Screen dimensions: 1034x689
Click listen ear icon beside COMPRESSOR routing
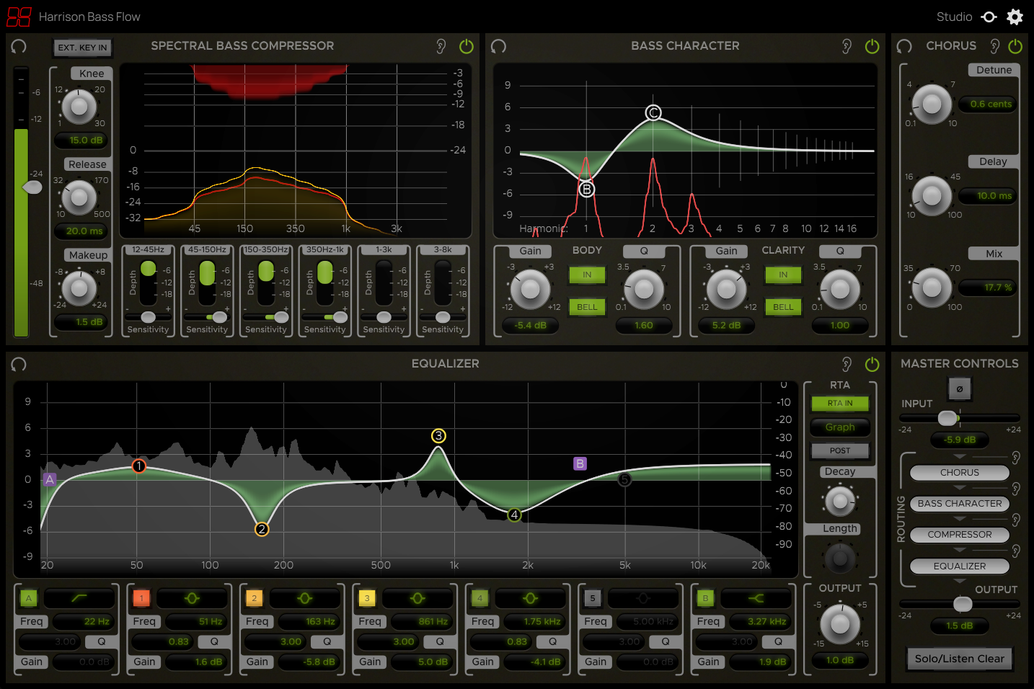[x=1016, y=520]
